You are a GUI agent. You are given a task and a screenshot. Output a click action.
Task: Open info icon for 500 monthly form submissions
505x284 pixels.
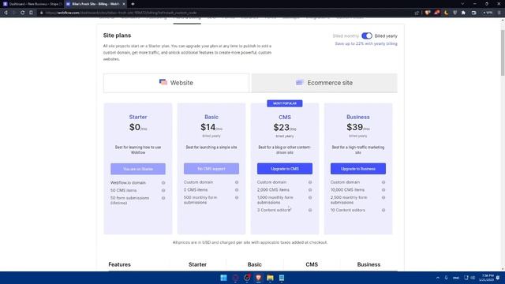(x=237, y=198)
